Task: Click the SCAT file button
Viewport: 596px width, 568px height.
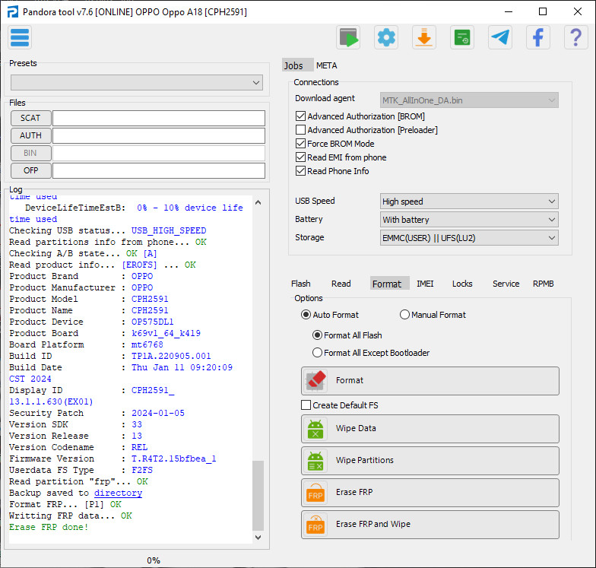Action: (x=30, y=118)
